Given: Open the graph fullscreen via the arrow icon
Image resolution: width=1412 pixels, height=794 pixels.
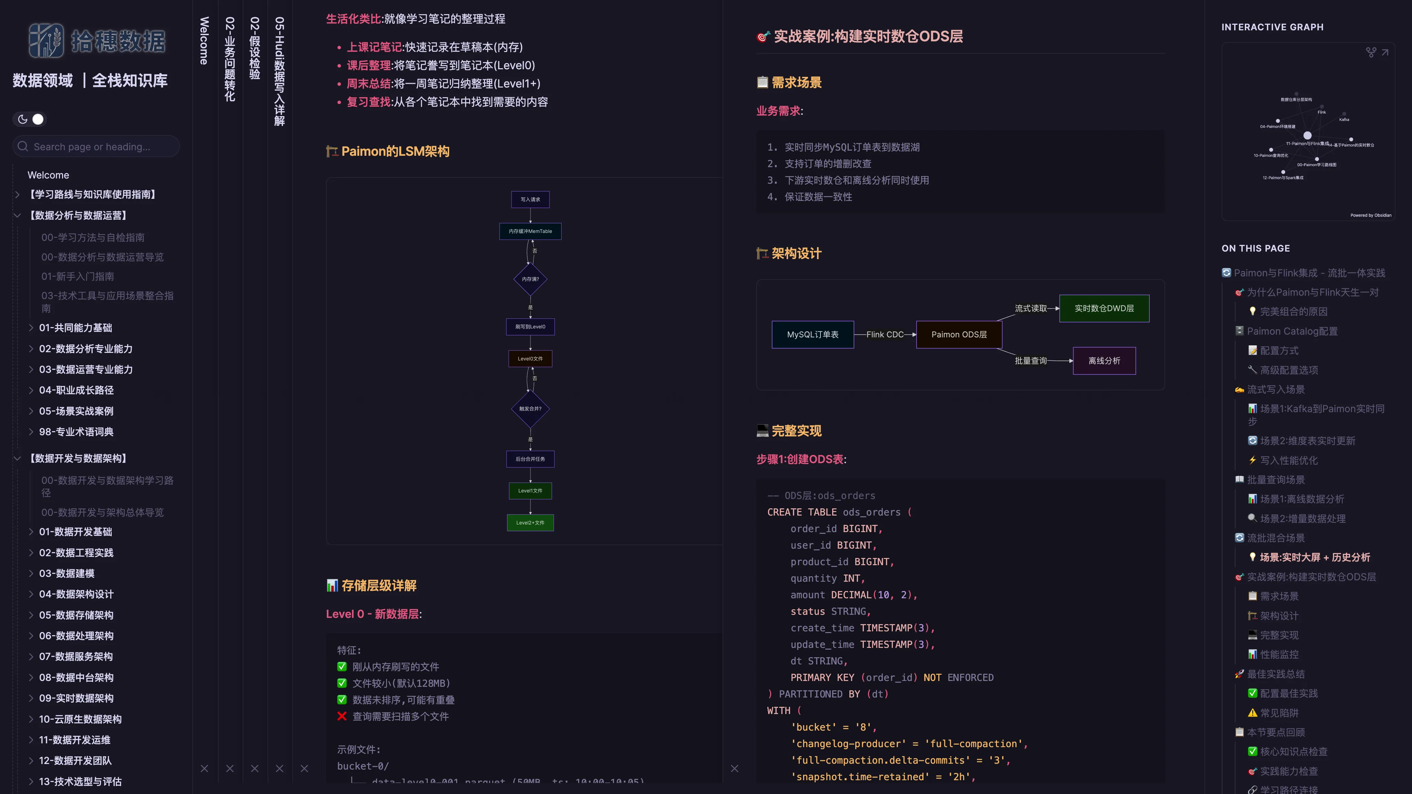Looking at the screenshot, I should point(1386,53).
